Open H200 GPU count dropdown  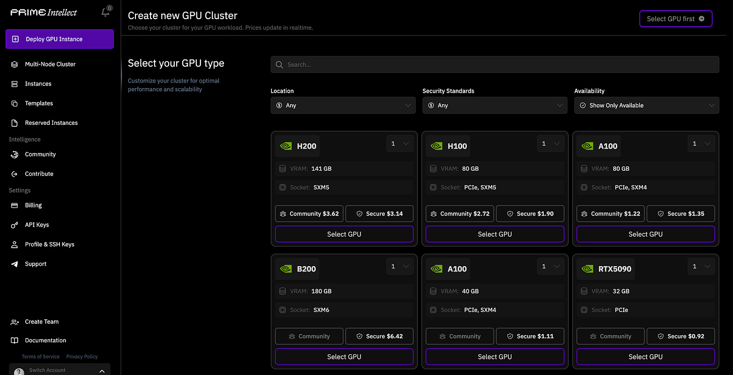400,143
